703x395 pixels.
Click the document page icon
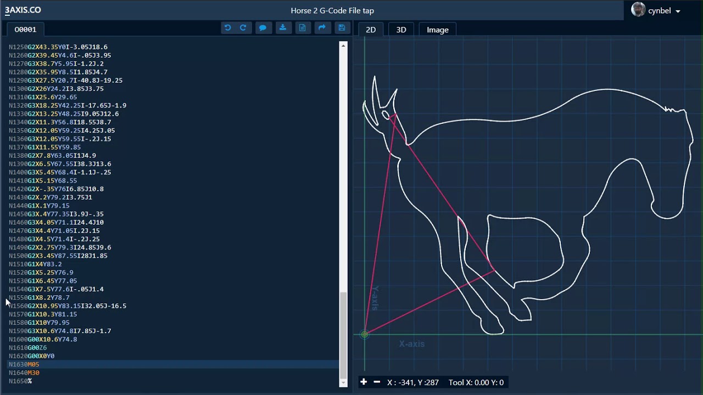click(302, 28)
